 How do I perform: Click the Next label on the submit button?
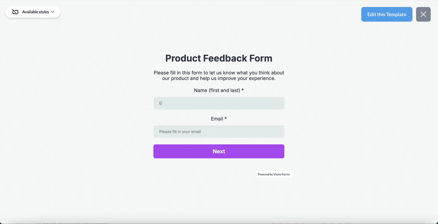[219, 151]
